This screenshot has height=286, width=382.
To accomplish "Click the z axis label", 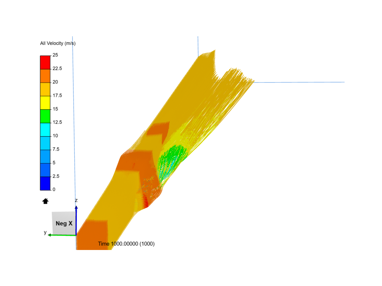I will point(76,200).
